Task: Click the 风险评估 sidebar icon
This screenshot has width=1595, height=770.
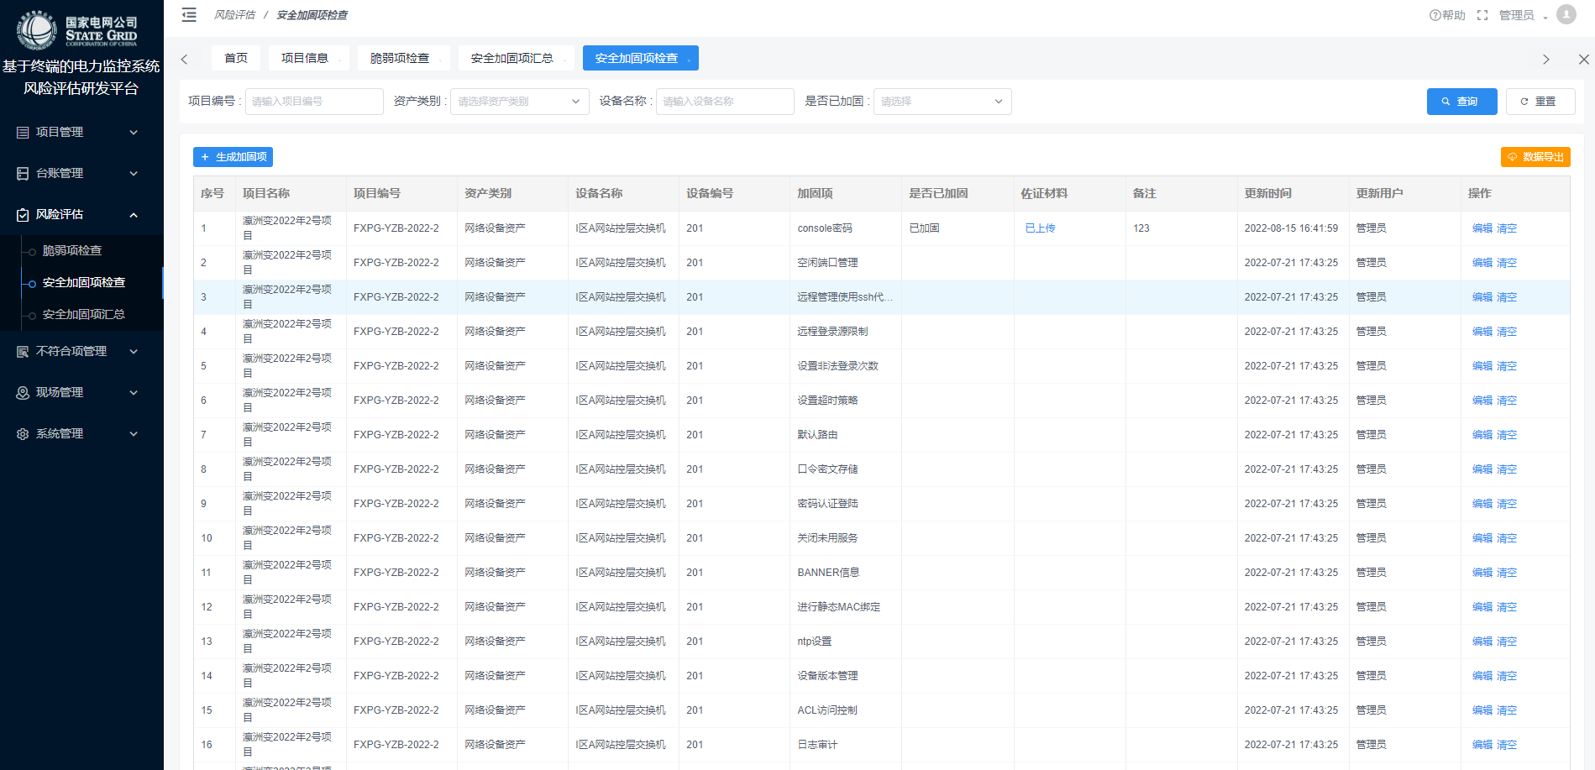Action: pos(23,215)
